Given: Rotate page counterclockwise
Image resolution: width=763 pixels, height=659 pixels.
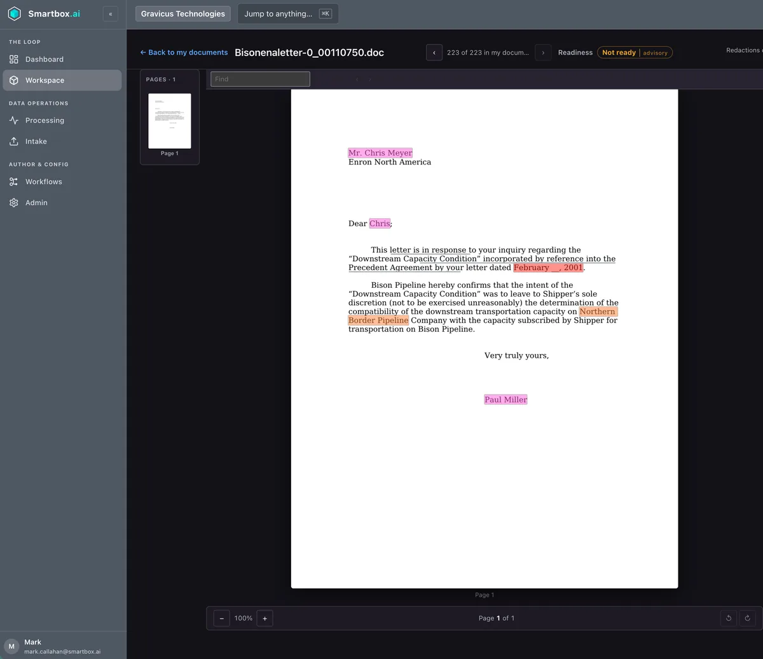Looking at the screenshot, I should (729, 618).
